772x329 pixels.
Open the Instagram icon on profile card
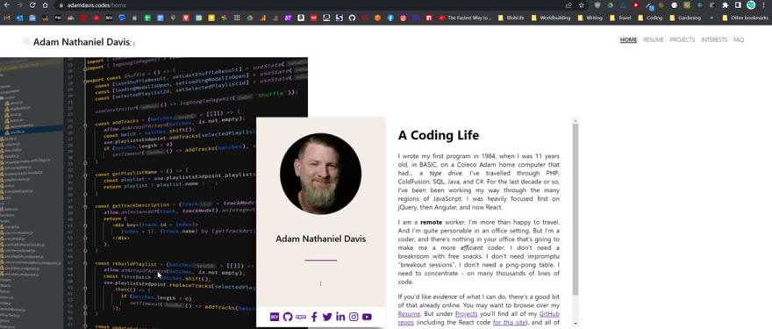[354, 317]
